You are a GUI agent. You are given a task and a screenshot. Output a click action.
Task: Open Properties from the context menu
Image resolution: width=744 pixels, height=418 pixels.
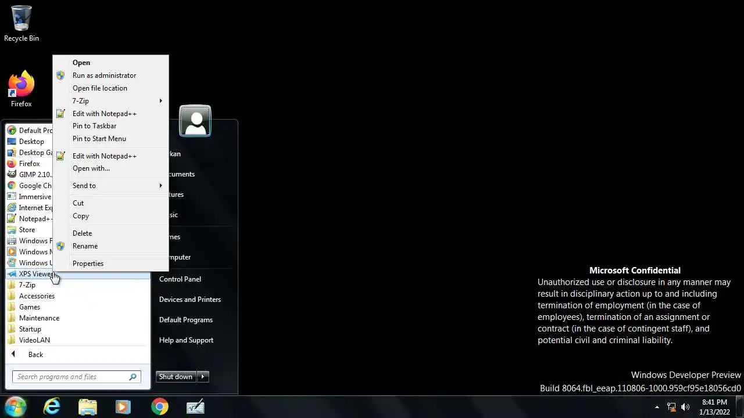(x=110, y=264)
